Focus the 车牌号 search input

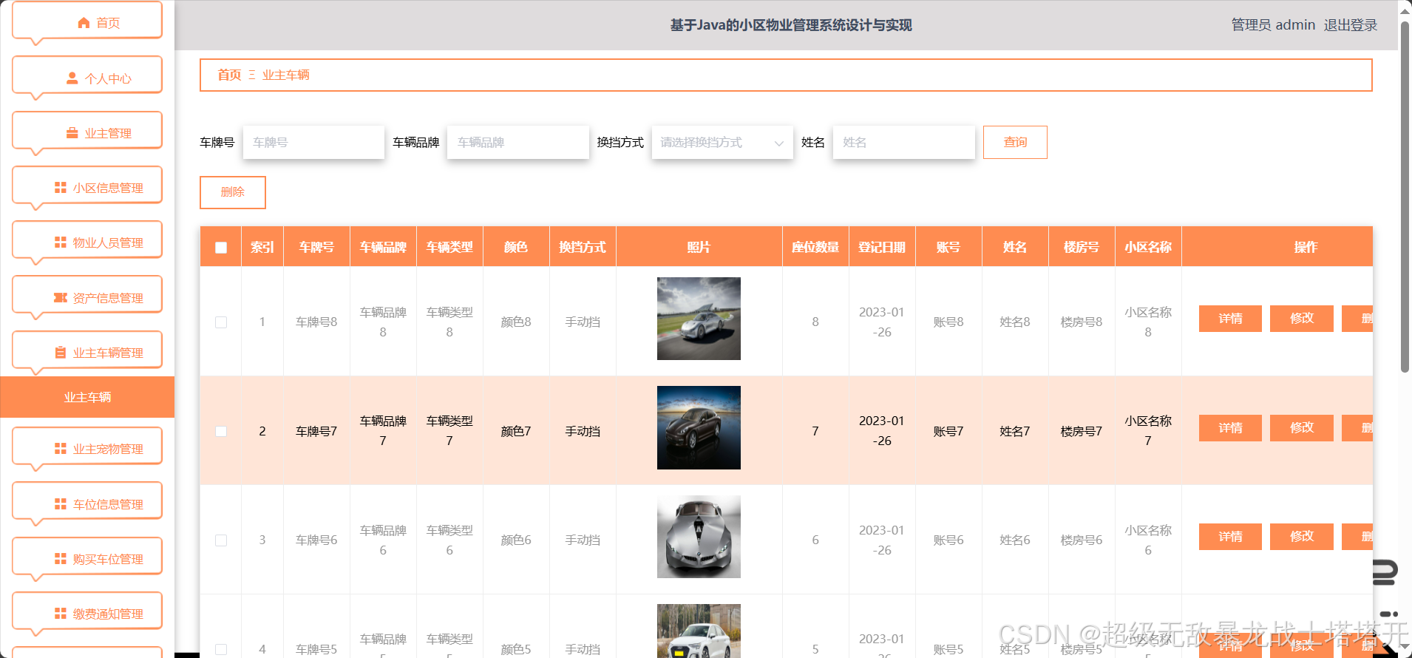pos(313,143)
